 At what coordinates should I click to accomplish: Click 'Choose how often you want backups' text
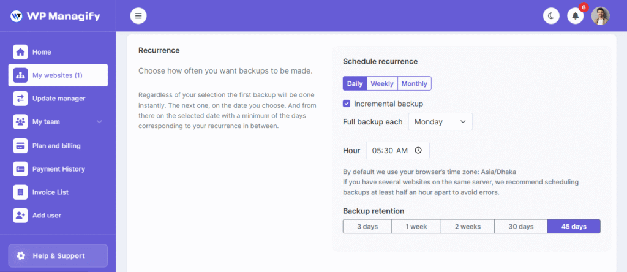coord(225,71)
